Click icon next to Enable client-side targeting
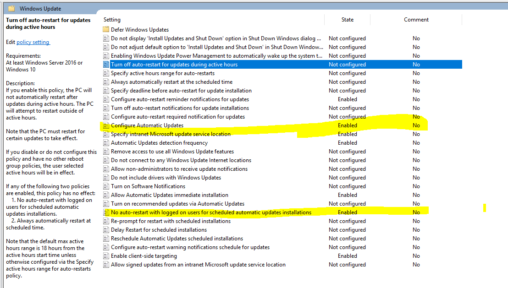 coord(106,256)
